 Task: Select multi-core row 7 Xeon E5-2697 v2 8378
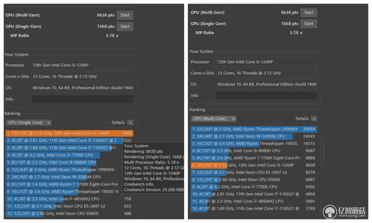click(254, 172)
